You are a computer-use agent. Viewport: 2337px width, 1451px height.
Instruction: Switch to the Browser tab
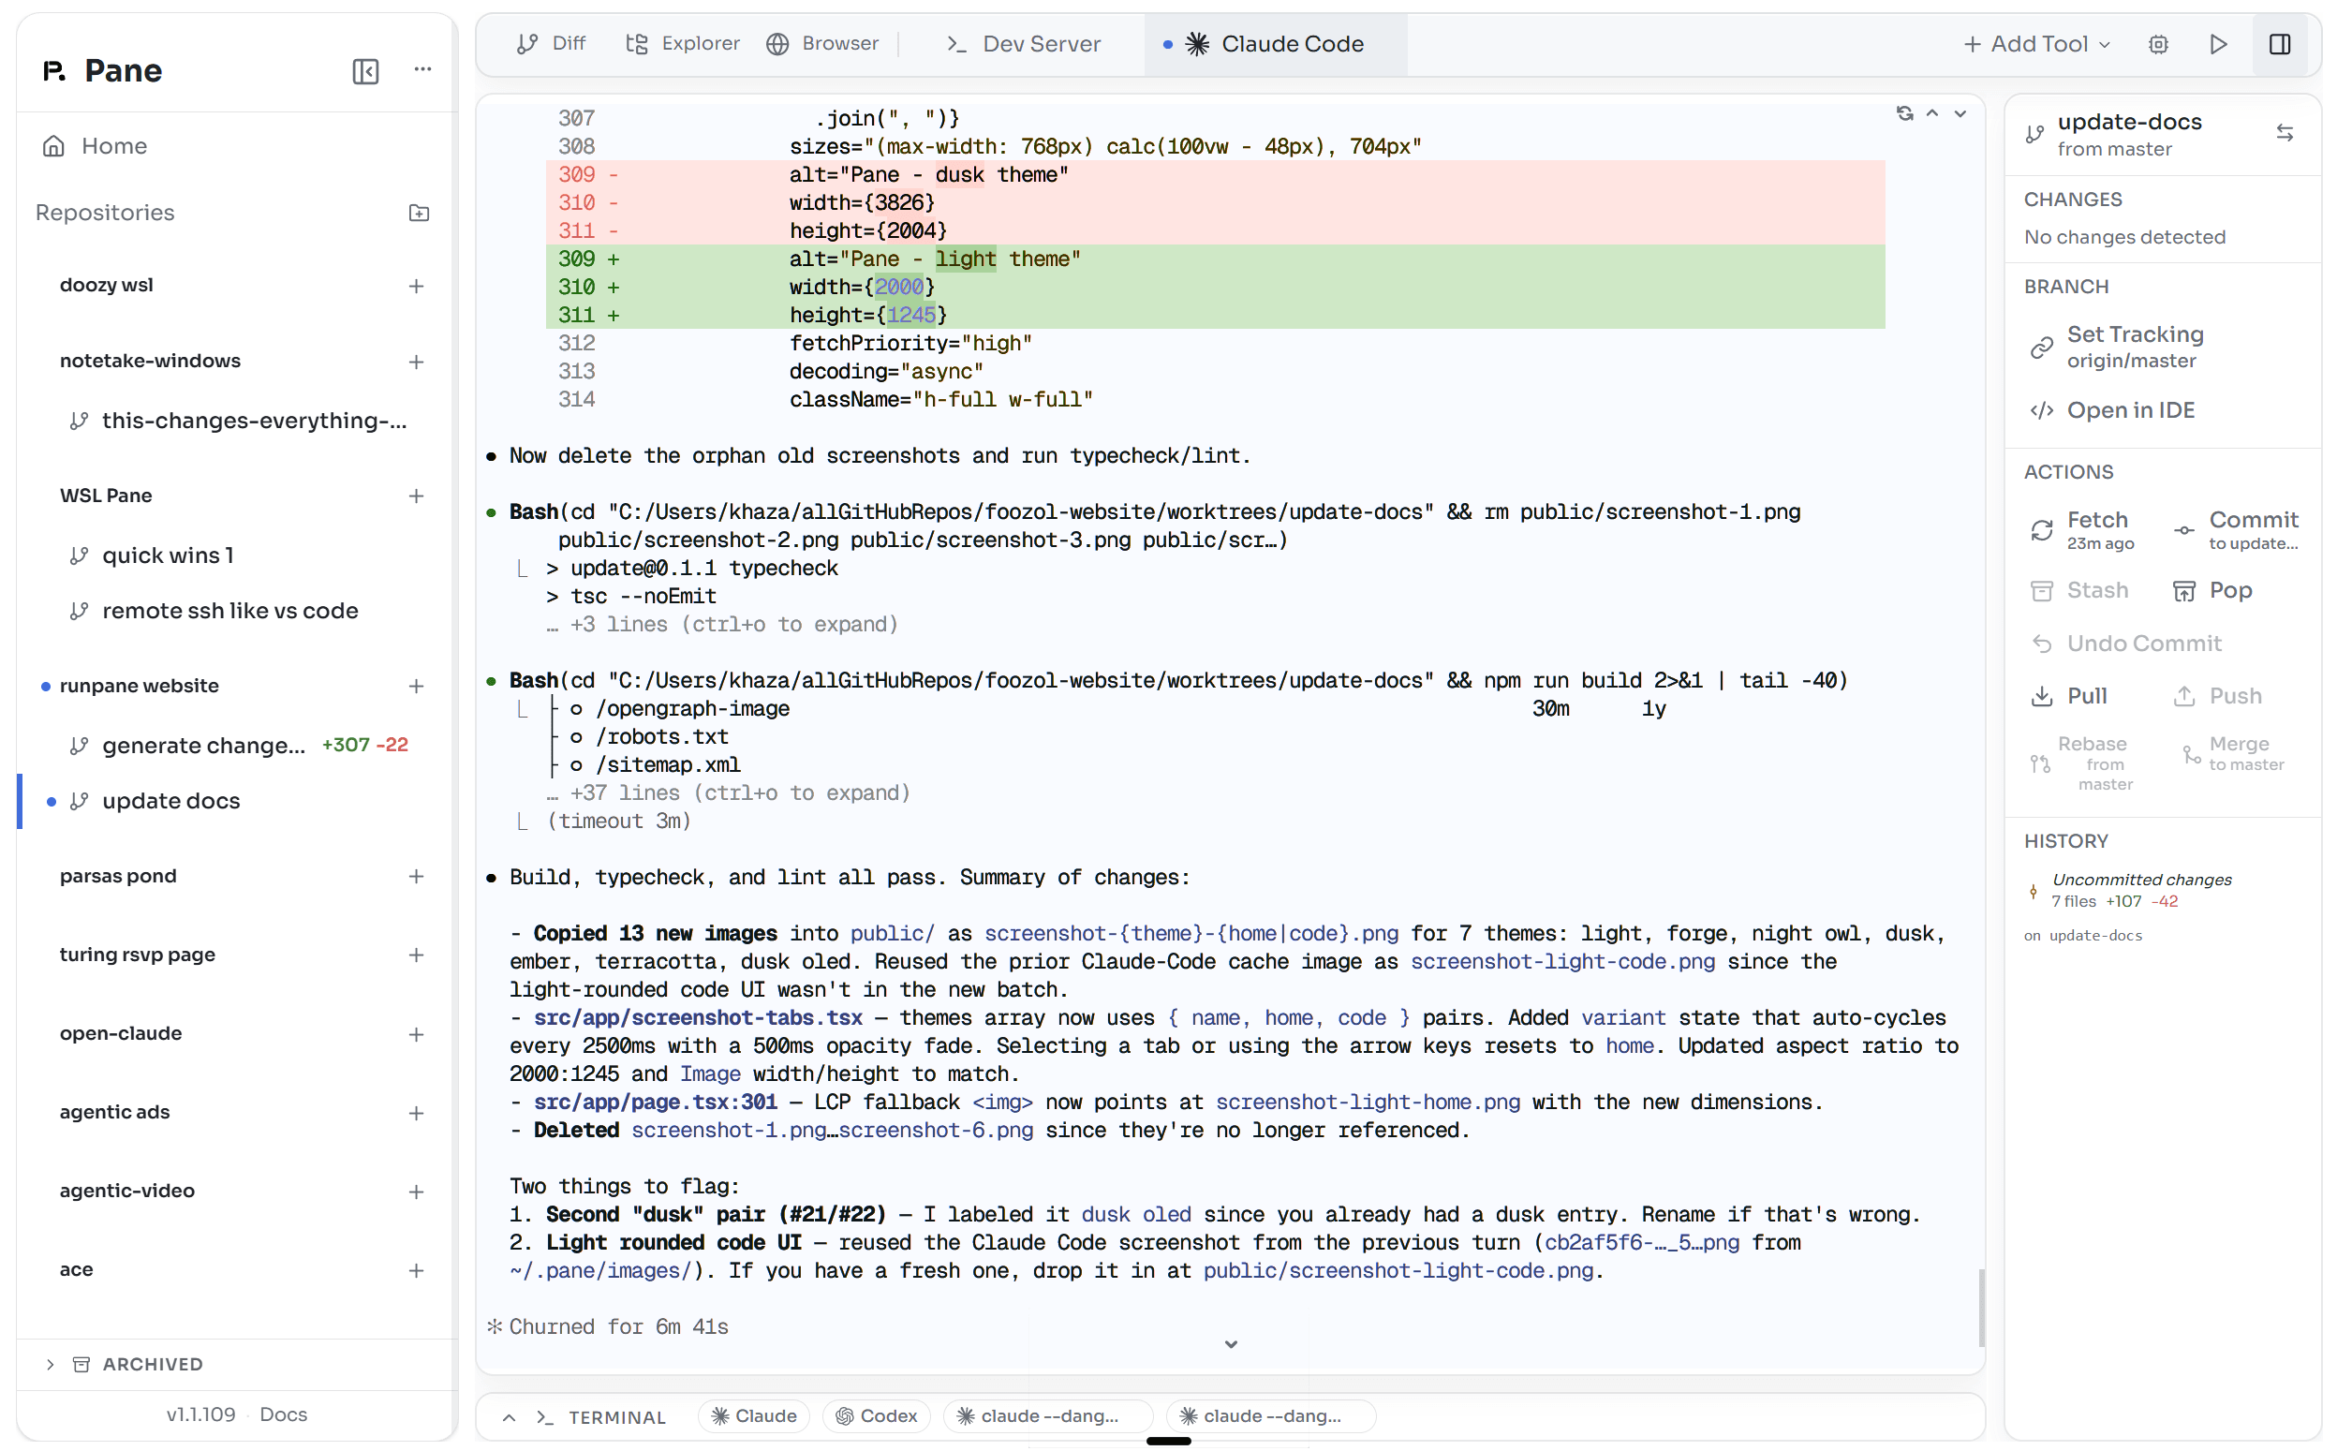pyautogui.click(x=822, y=44)
